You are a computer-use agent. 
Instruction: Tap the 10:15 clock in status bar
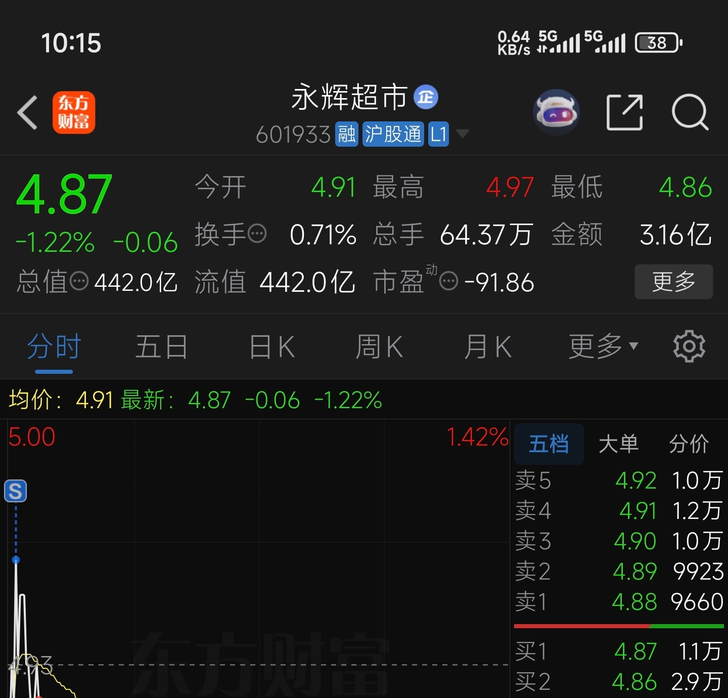71,43
